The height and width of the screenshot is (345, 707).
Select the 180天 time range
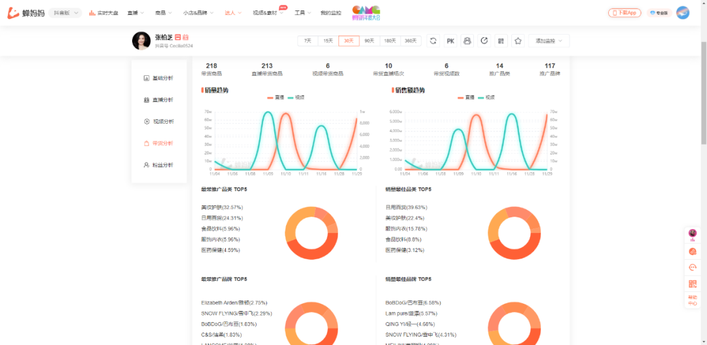click(x=390, y=41)
